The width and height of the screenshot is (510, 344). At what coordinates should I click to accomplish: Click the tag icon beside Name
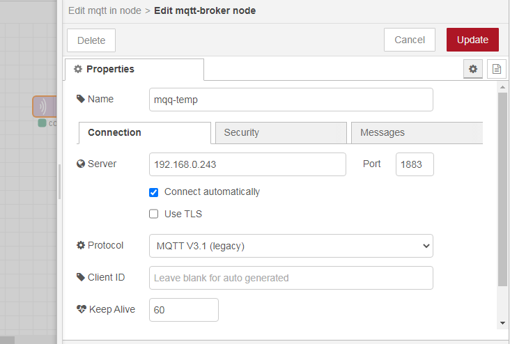point(81,100)
